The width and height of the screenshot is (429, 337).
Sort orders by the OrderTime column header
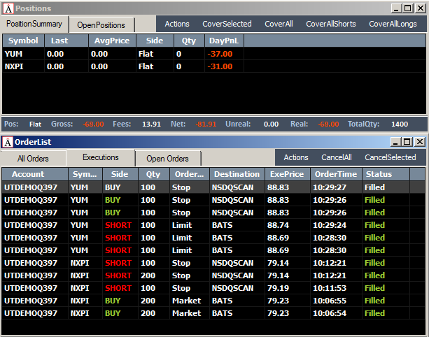(336, 174)
